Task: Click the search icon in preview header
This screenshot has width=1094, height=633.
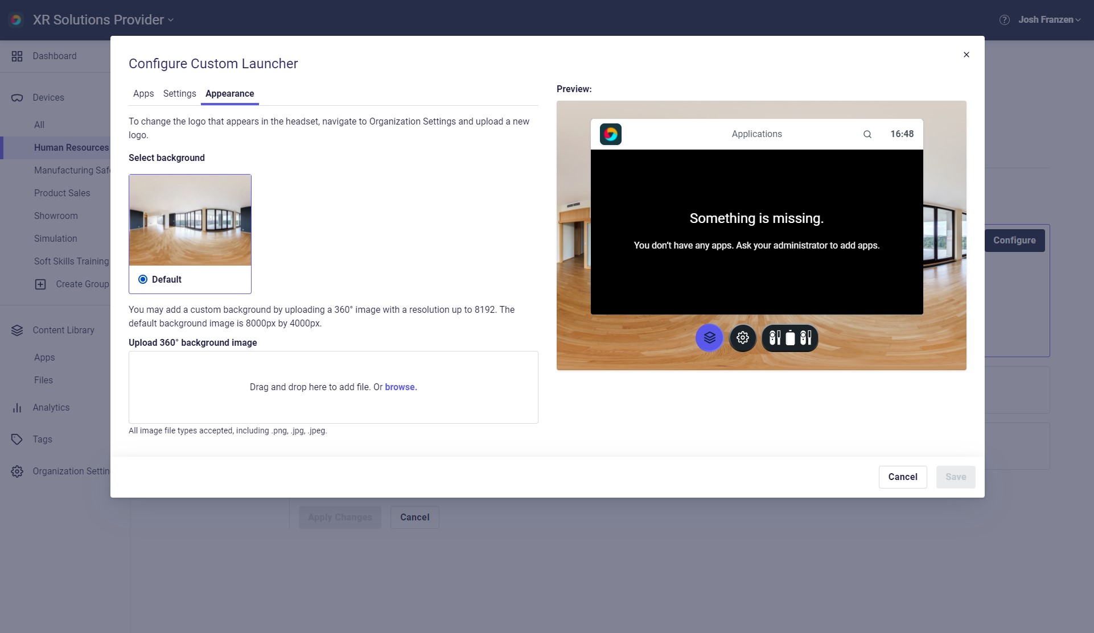Action: pos(867,134)
